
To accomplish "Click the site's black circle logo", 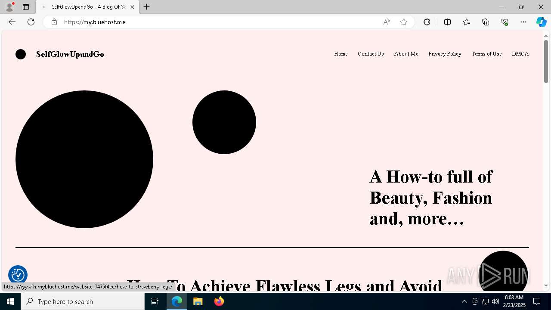I will (x=21, y=54).
